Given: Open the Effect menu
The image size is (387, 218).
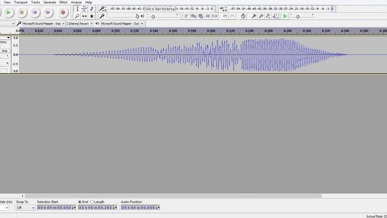Looking at the screenshot, I should [x=63, y=2].
